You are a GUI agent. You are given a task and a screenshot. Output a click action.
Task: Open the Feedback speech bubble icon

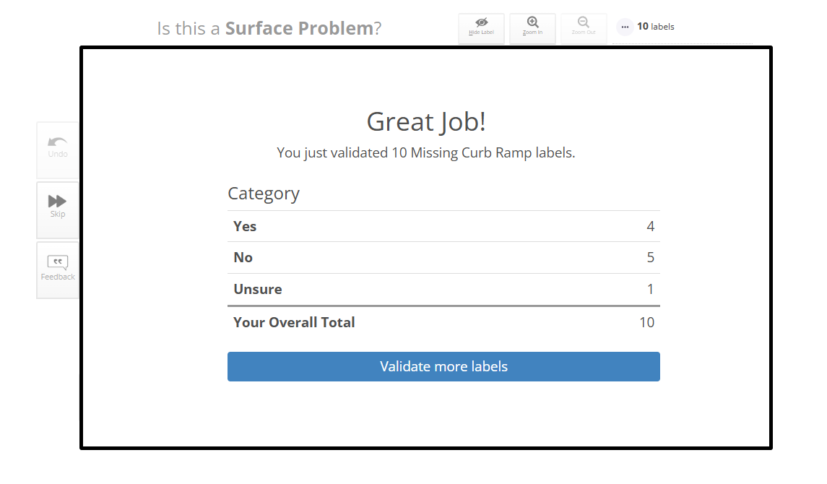58,262
